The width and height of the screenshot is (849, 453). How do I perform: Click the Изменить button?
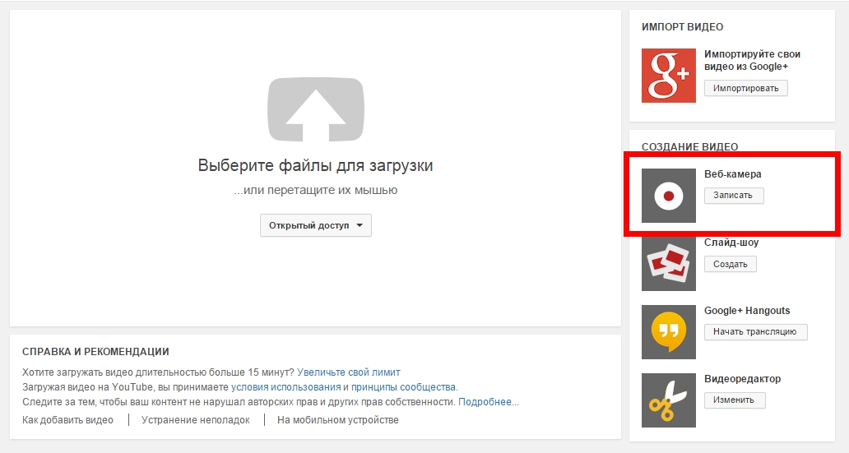(734, 400)
